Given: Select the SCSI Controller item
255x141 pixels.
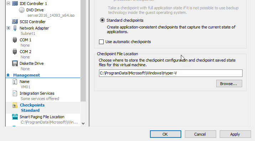Looking at the screenshot, I should [x=33, y=22].
